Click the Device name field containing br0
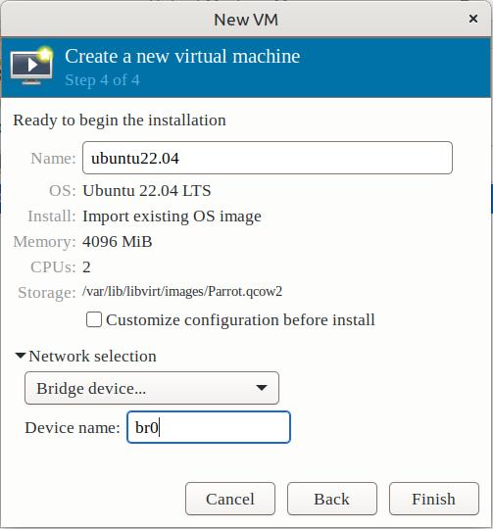493x529 pixels. click(209, 427)
